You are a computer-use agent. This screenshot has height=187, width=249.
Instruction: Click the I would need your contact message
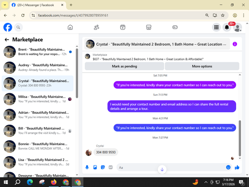pyautogui.click(x=172, y=106)
